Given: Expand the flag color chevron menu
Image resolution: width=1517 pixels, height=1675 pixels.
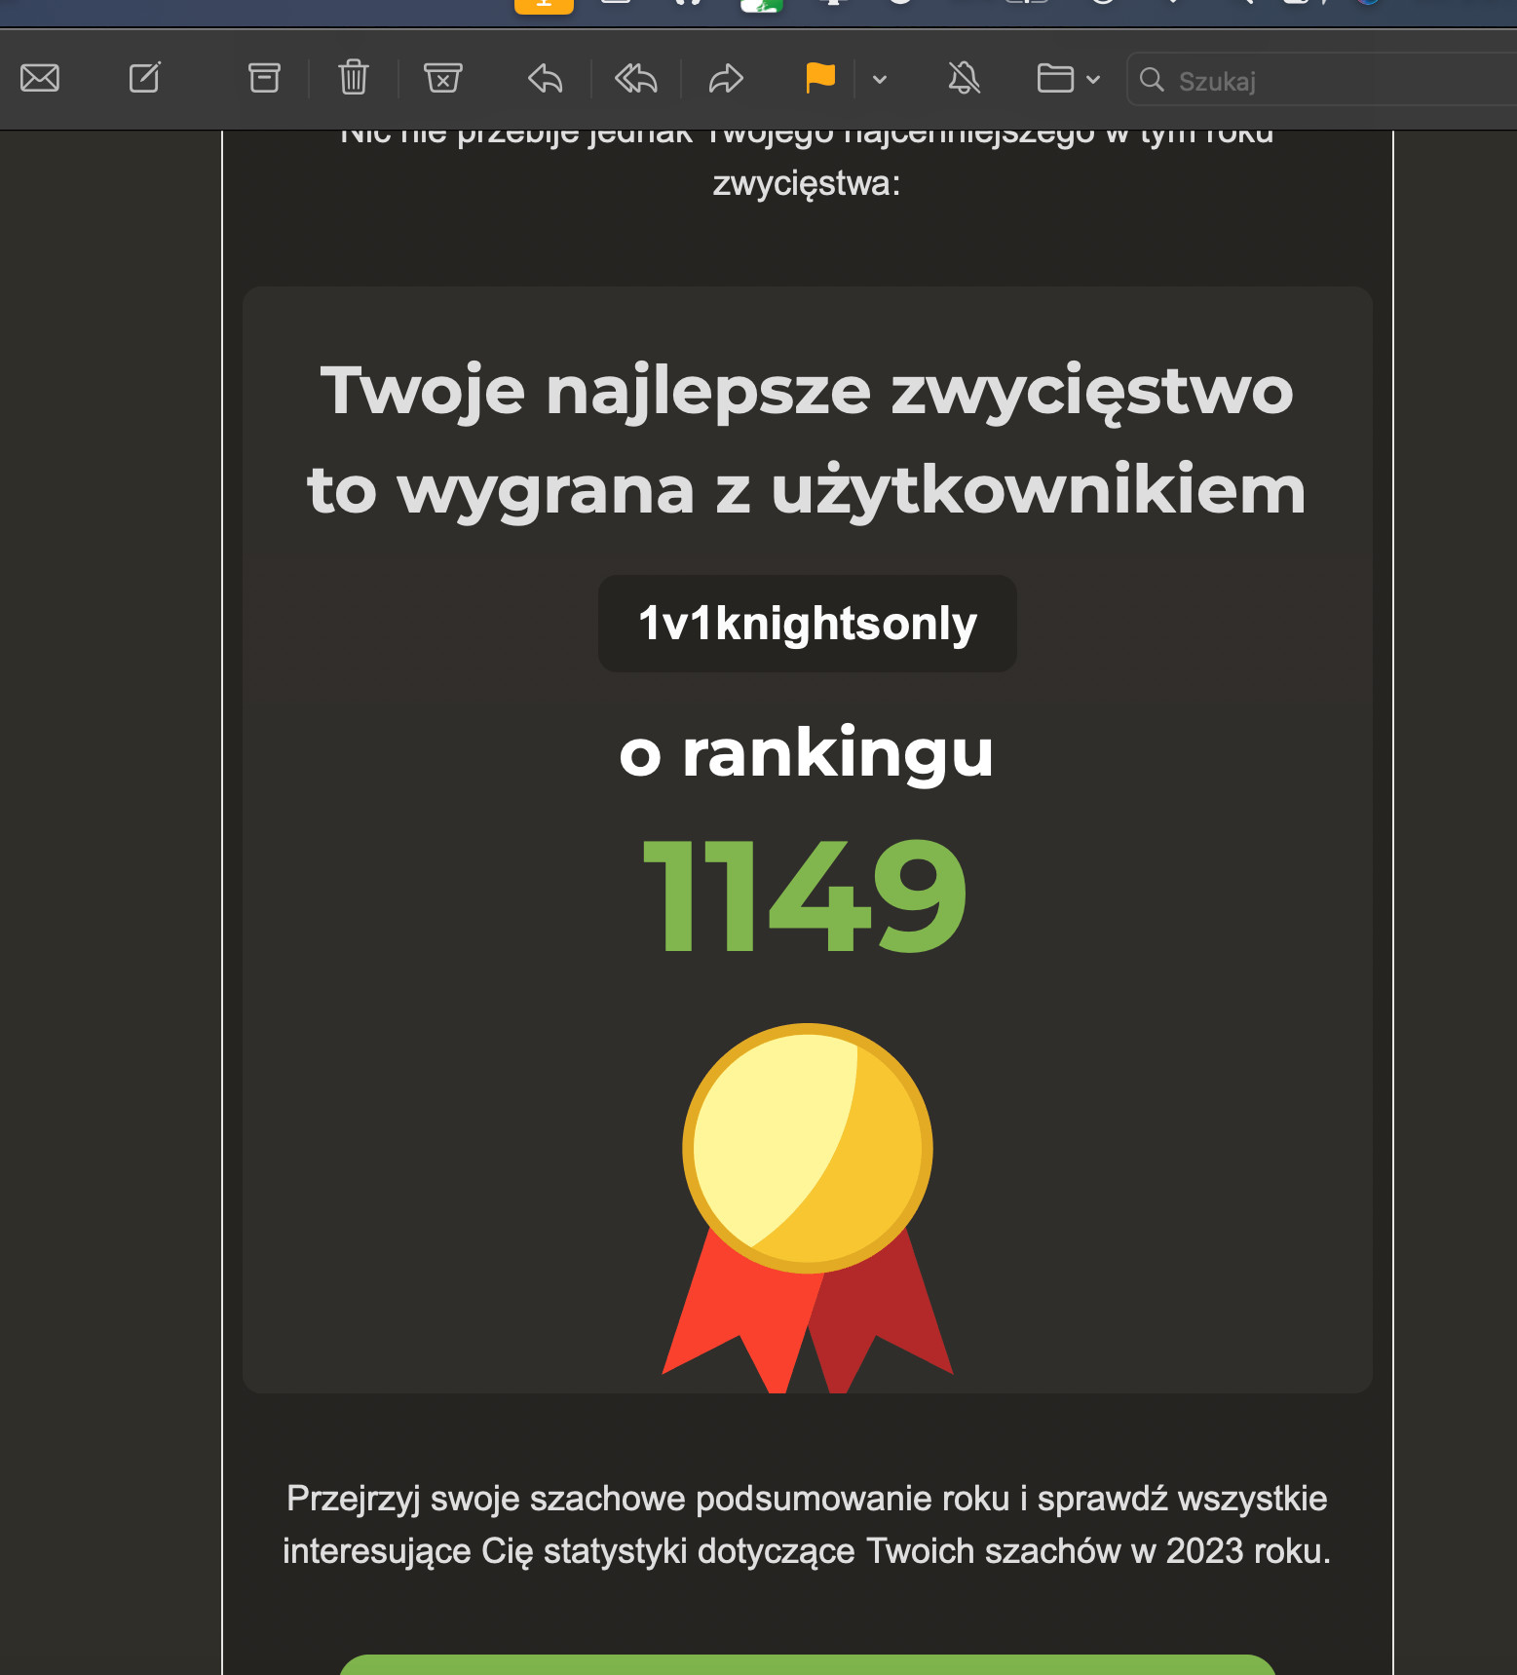Looking at the screenshot, I should click(880, 80).
